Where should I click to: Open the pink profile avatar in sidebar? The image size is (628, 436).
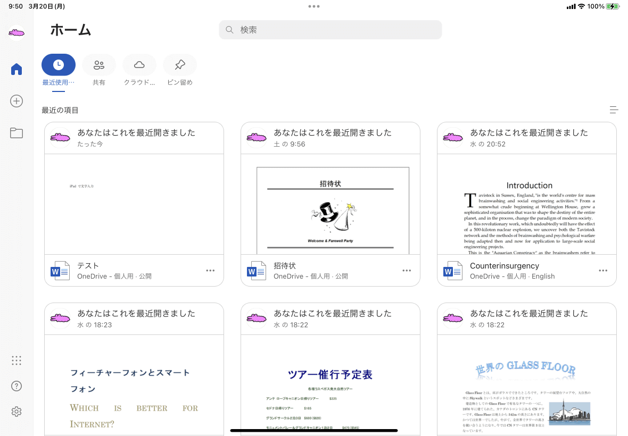pyautogui.click(x=16, y=33)
